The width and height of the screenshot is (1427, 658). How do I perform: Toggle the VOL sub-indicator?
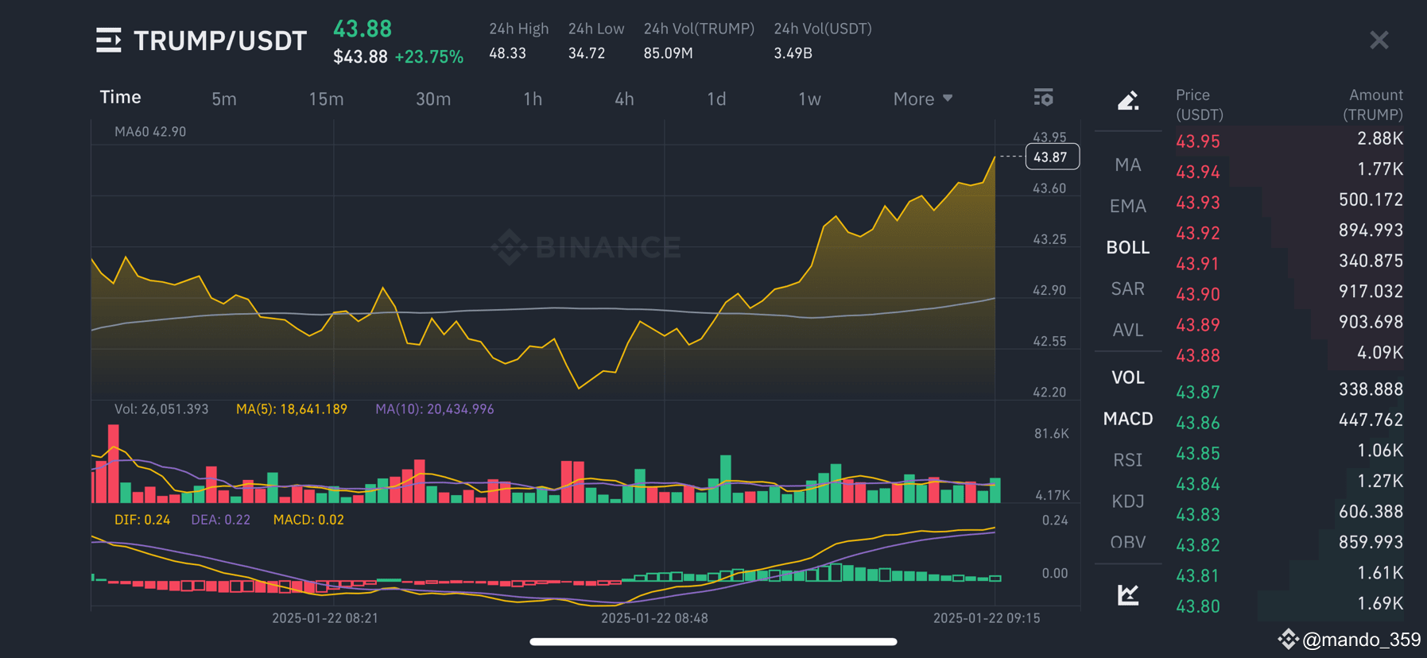[x=1128, y=377]
